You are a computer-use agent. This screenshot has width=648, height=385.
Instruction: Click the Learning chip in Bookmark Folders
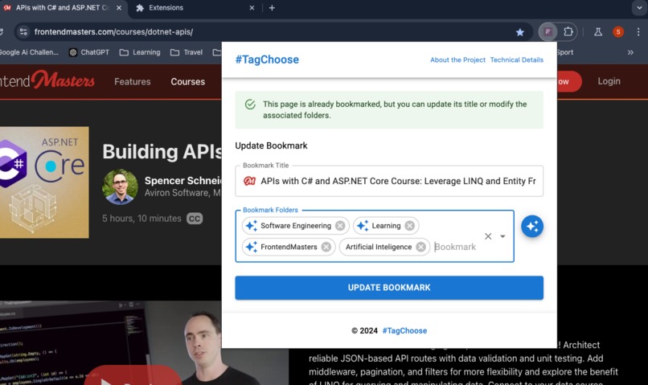point(386,226)
